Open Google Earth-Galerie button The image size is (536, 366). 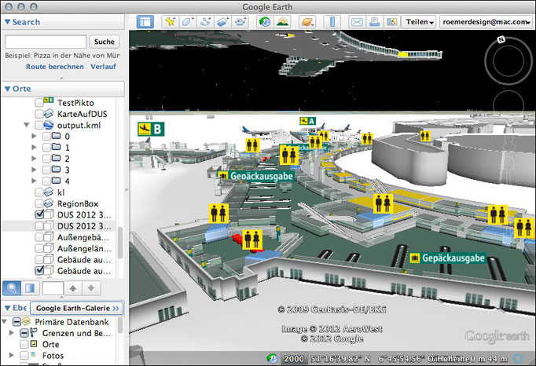(x=77, y=308)
